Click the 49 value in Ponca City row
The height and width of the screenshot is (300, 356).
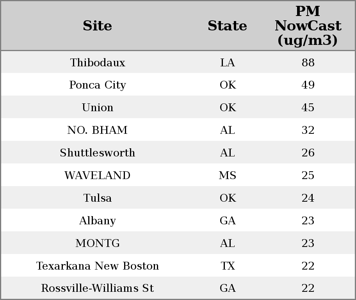(308, 85)
